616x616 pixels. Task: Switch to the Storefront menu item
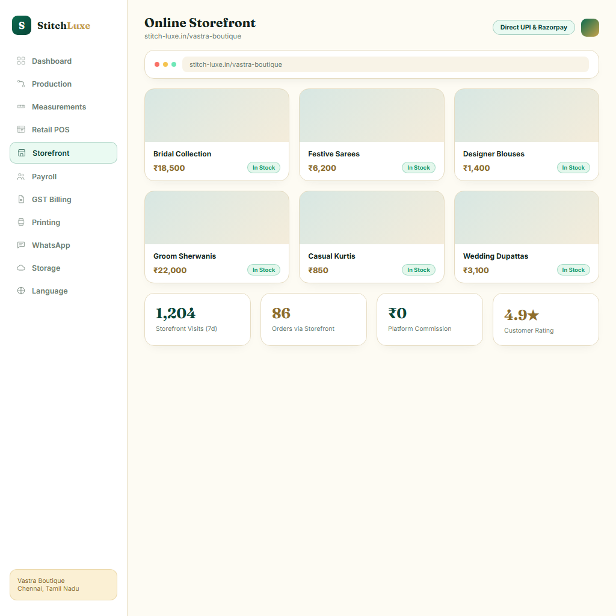[x=63, y=153]
